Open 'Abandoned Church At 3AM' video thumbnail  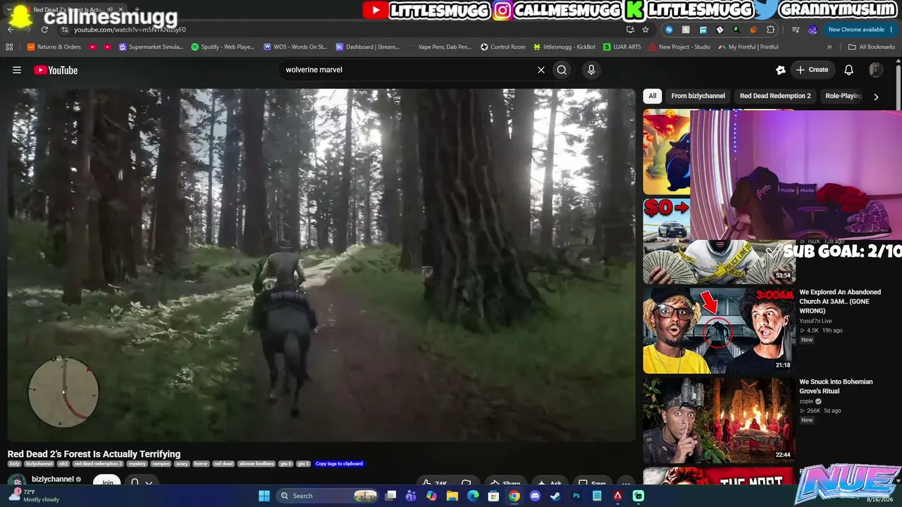point(719,330)
